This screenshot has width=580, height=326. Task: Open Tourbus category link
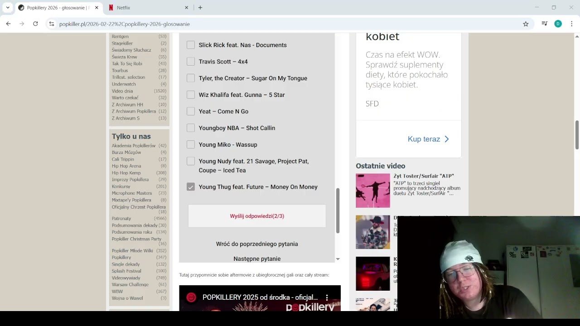point(120,70)
